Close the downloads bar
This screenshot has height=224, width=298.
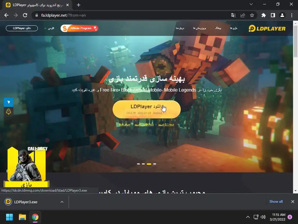click(293, 202)
